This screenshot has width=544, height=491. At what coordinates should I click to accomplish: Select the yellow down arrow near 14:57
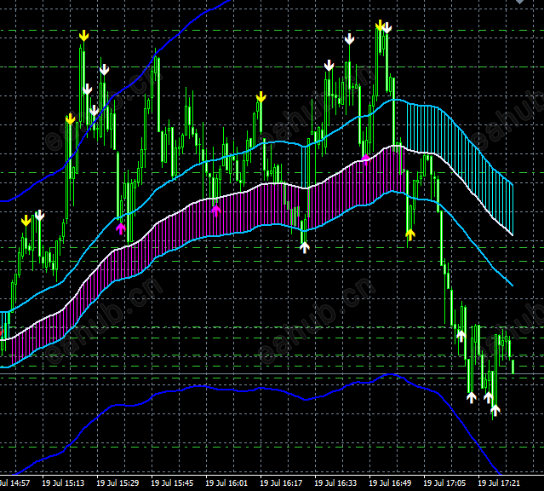(x=26, y=221)
